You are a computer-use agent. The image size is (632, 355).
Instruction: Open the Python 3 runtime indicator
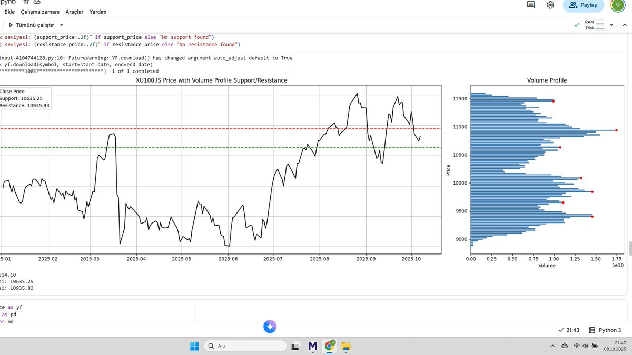coord(605,330)
